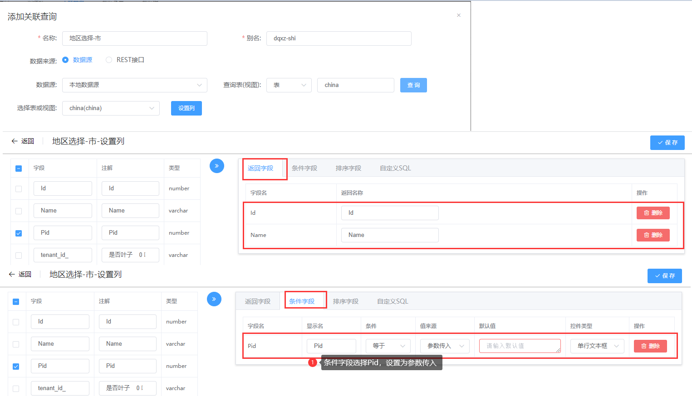Check the tenant_id_ field in the 返回字段 panel list
Viewport: 692px width, 396px height.
(x=19, y=255)
